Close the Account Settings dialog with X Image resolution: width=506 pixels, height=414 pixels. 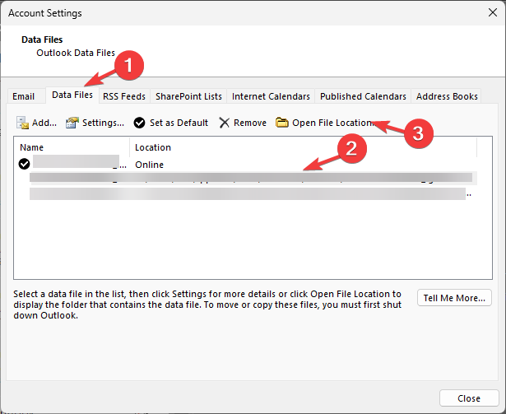pyautogui.click(x=493, y=12)
